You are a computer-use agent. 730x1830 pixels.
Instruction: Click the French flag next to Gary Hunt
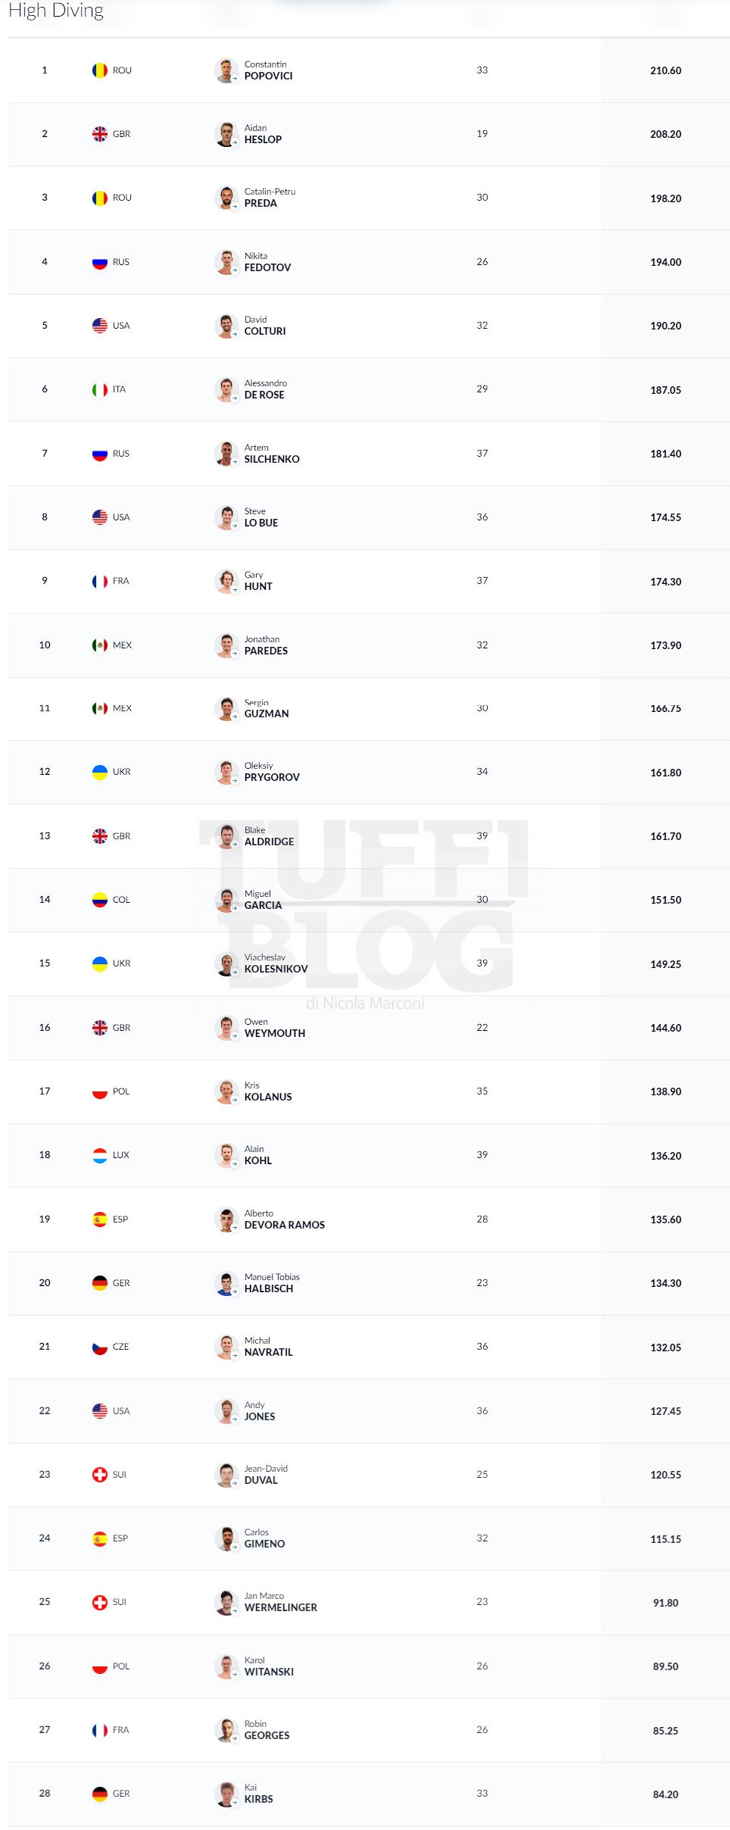pyautogui.click(x=99, y=581)
